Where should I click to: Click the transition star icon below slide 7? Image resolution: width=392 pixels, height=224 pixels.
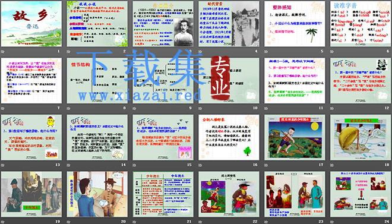tap(2, 108)
